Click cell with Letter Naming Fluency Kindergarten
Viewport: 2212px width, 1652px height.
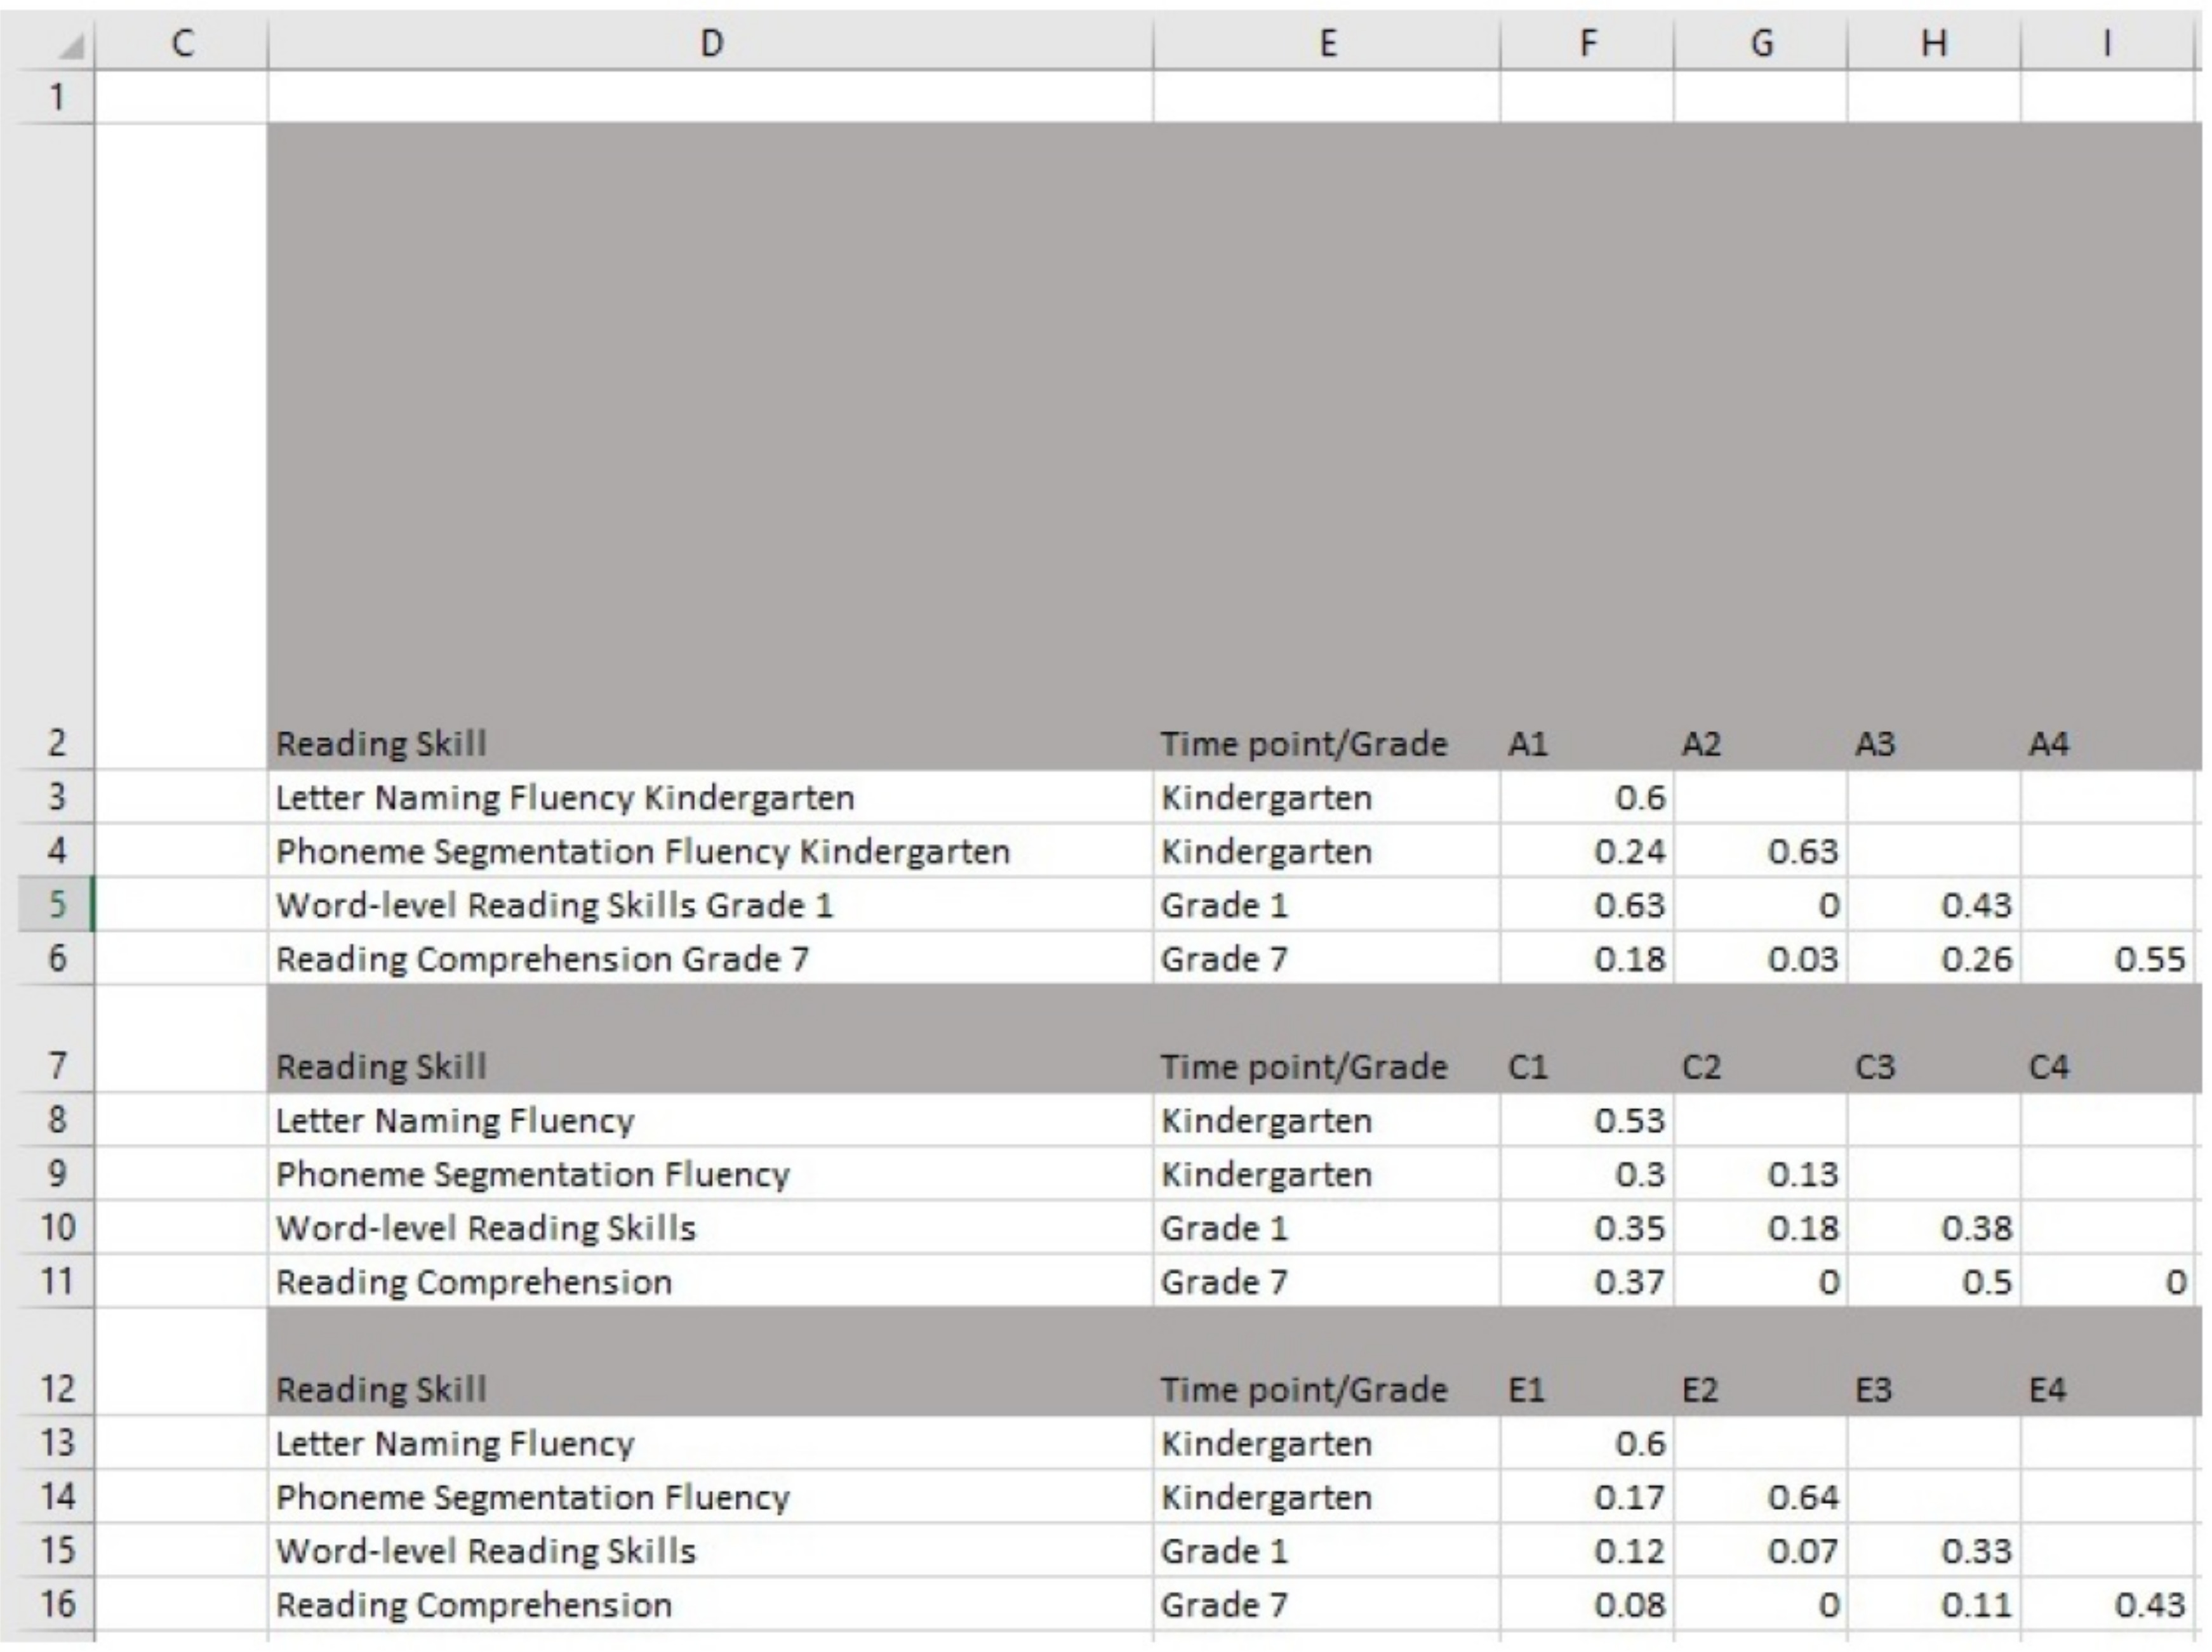pos(565,798)
